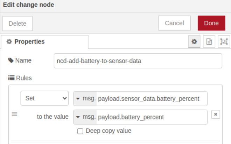Click the Cancel button
The width and height of the screenshot is (231, 144).
point(174,23)
